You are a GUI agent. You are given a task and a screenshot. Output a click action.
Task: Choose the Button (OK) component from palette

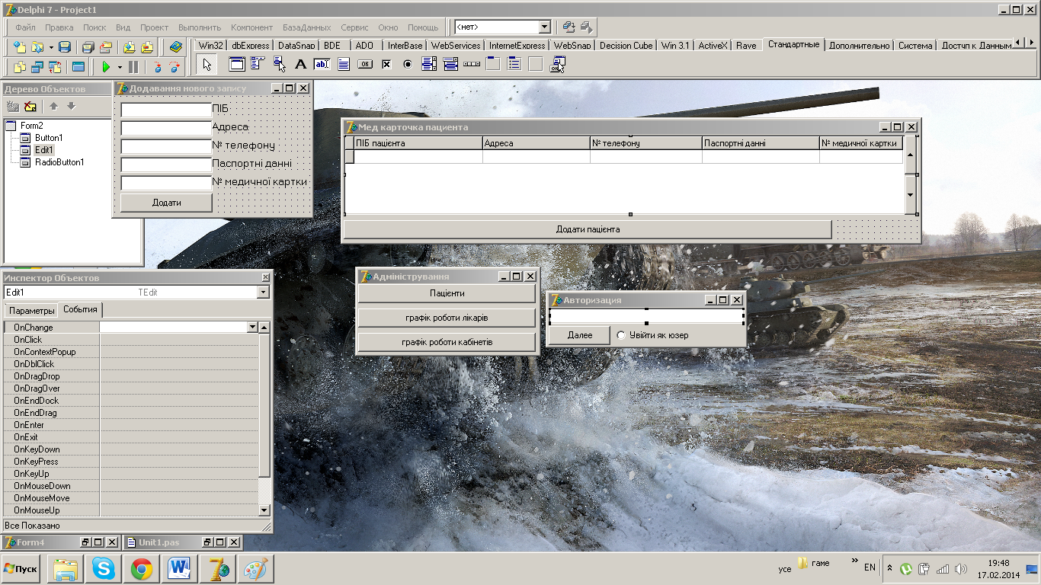pos(365,65)
